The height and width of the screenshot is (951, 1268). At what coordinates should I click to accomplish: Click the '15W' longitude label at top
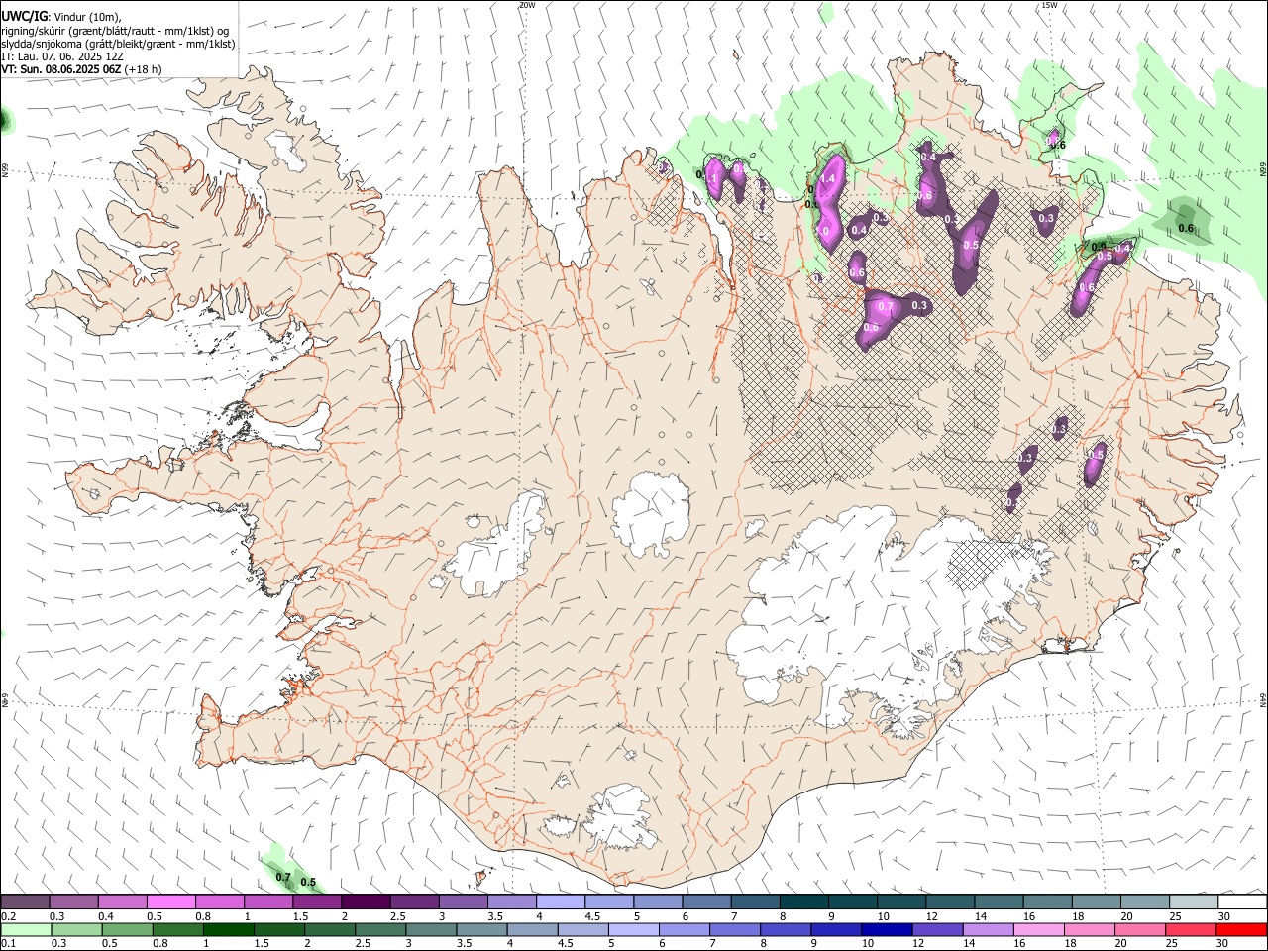point(1050,5)
